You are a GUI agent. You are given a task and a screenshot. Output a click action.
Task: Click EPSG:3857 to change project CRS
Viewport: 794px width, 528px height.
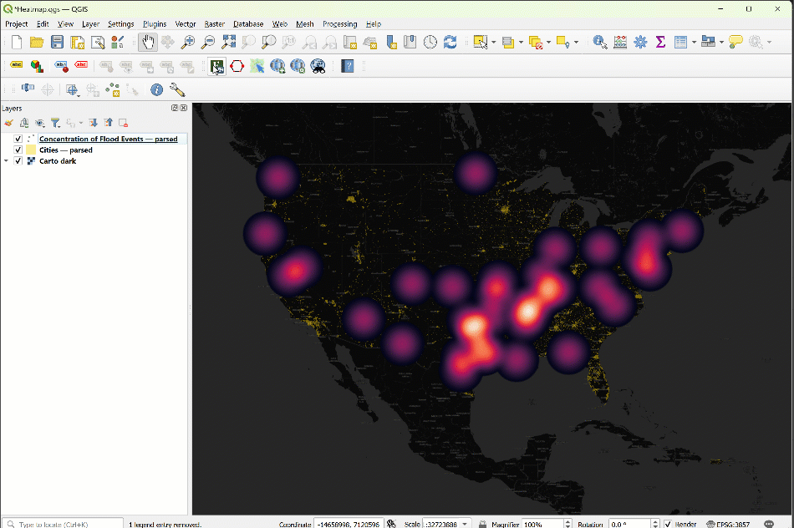pyautogui.click(x=733, y=523)
